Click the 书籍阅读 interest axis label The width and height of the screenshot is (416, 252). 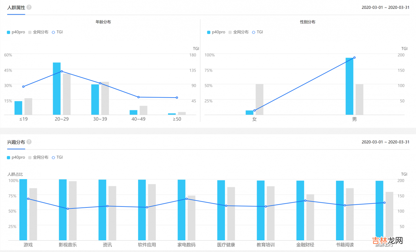point(345,245)
